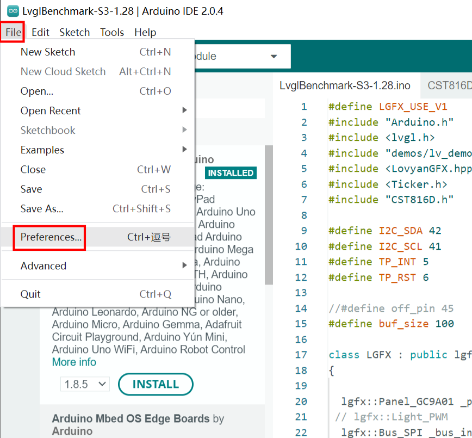Open Preferences... from File menu

[97, 237]
